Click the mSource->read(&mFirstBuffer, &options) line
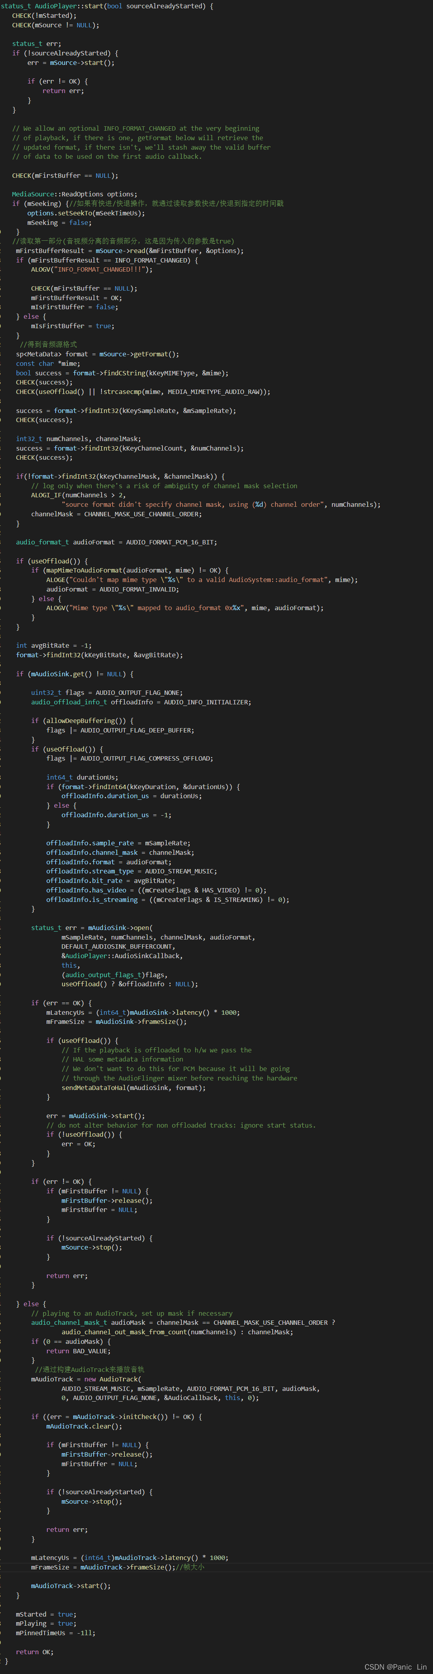Viewport: 433px width, 1674px height. coord(130,251)
